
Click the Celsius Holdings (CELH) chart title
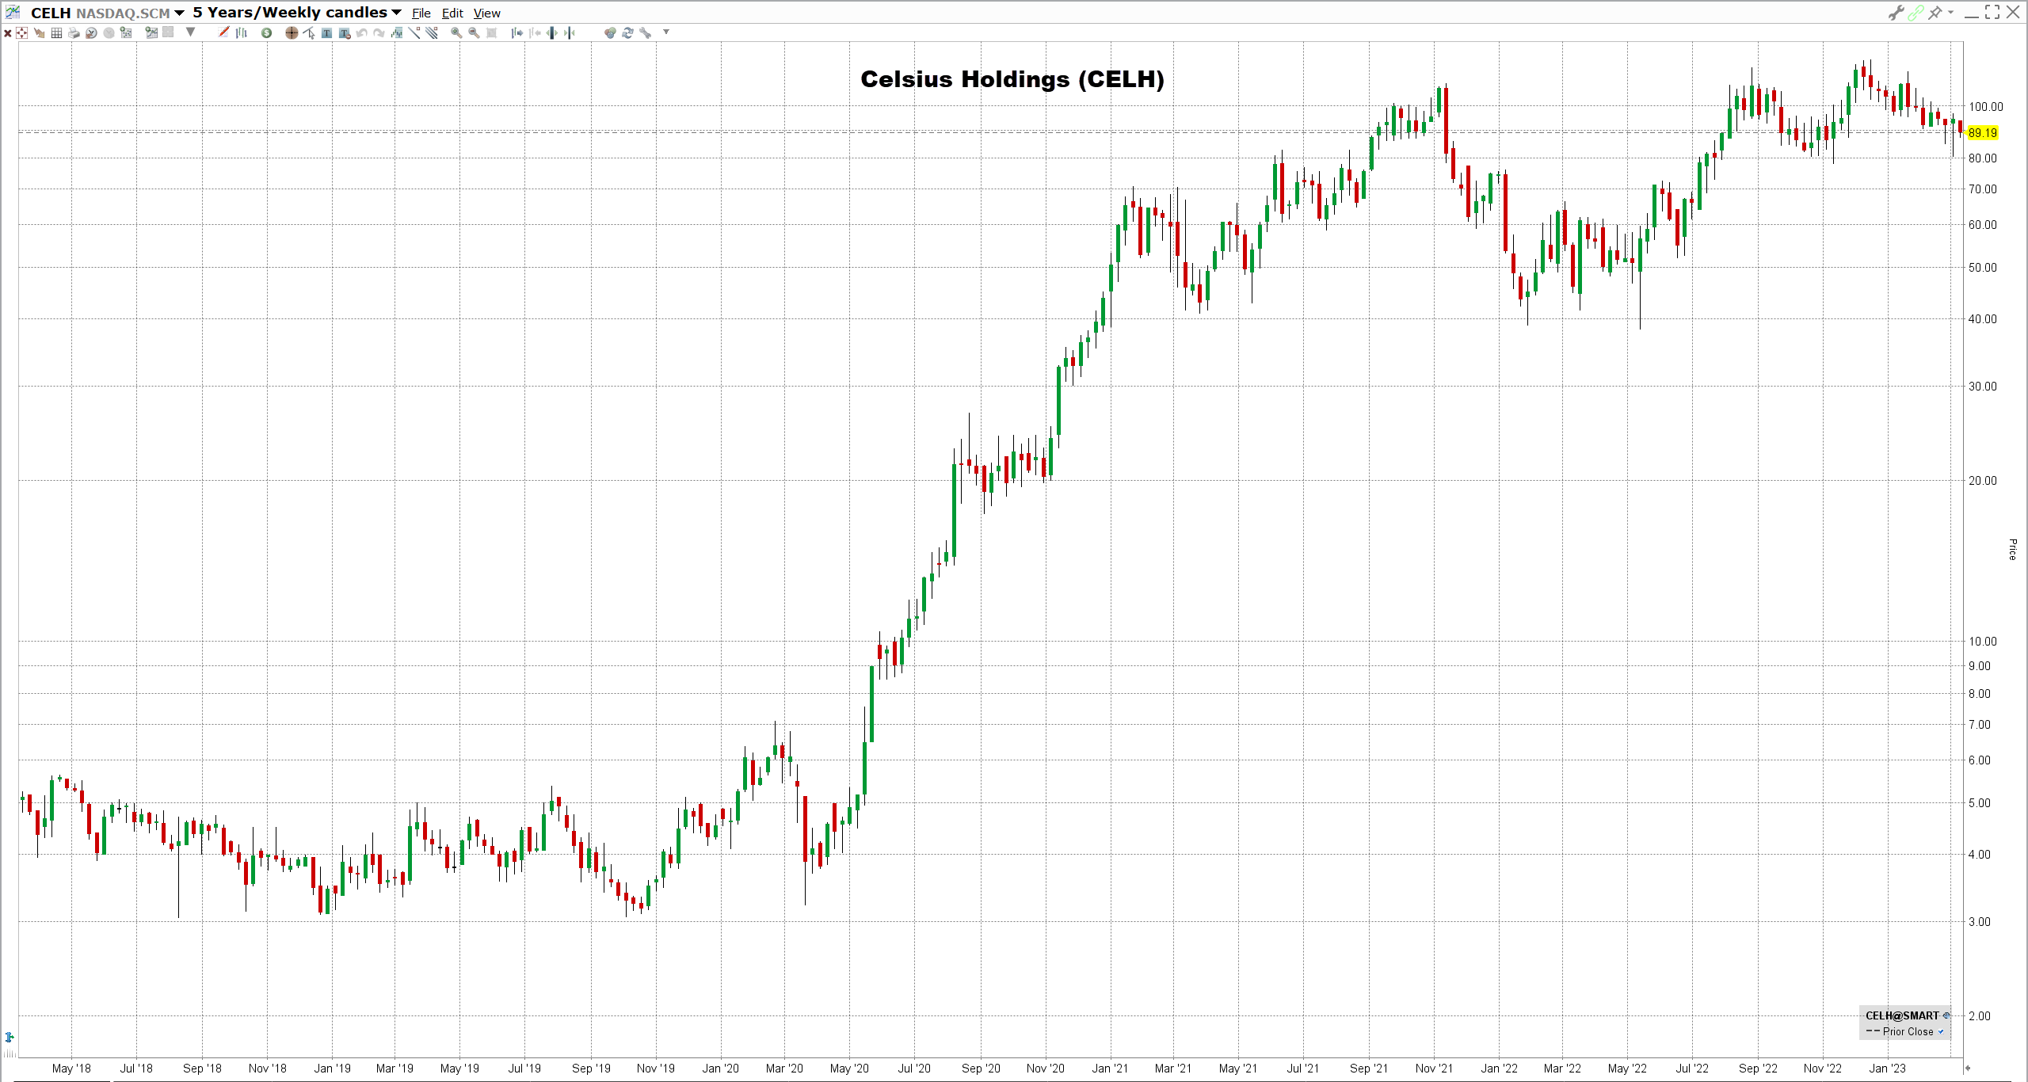click(1012, 79)
